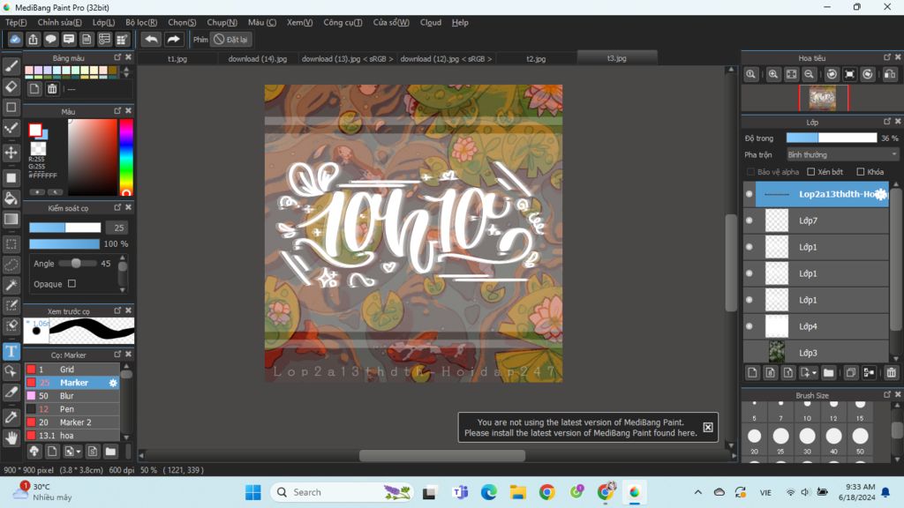Adjust the Độ trong opacity slider
The width and height of the screenshot is (904, 508).
[832, 138]
